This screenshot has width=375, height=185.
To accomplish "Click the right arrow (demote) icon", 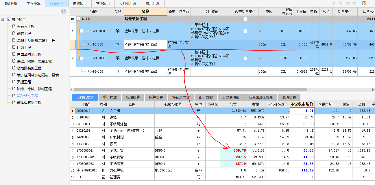I will point(354,3).
